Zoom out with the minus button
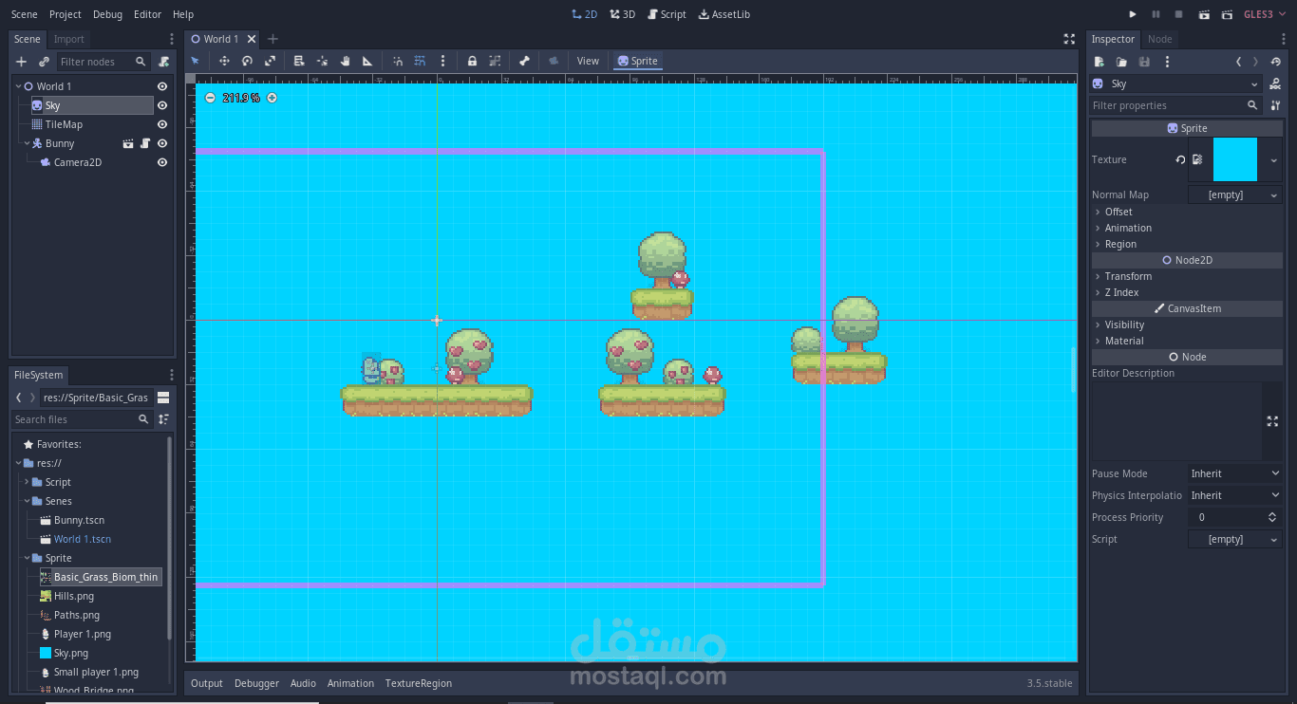 click(x=210, y=98)
